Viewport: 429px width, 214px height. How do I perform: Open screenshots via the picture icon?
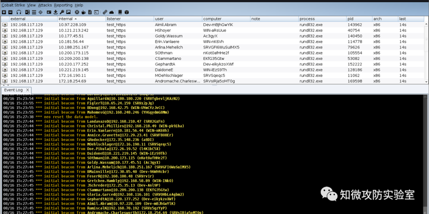(68, 12)
